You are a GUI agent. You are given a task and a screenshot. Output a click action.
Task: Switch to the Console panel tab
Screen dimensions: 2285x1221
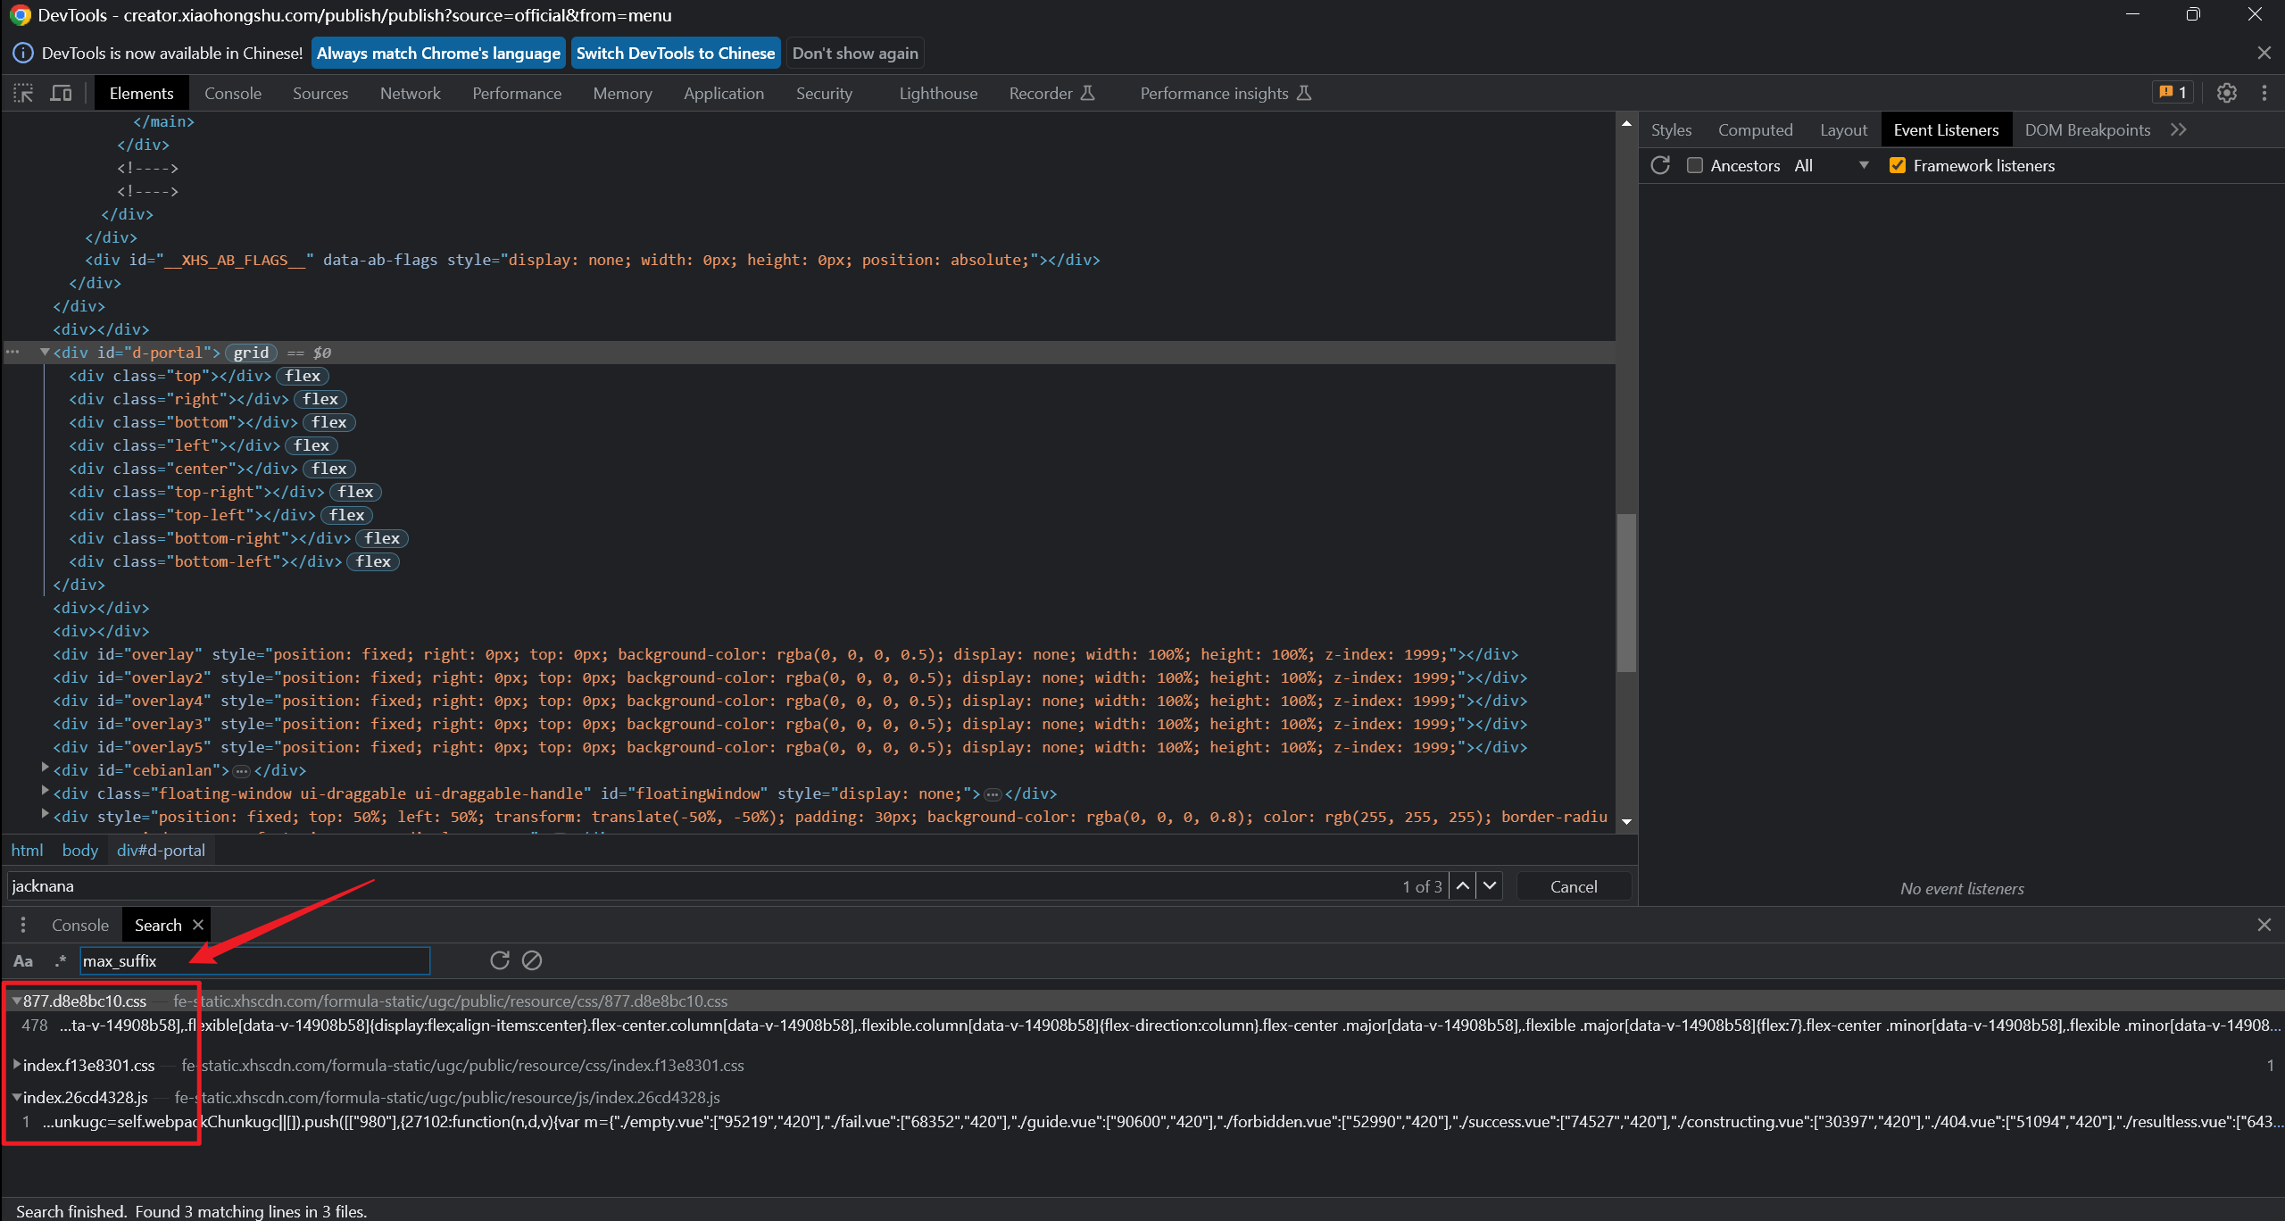point(233,93)
